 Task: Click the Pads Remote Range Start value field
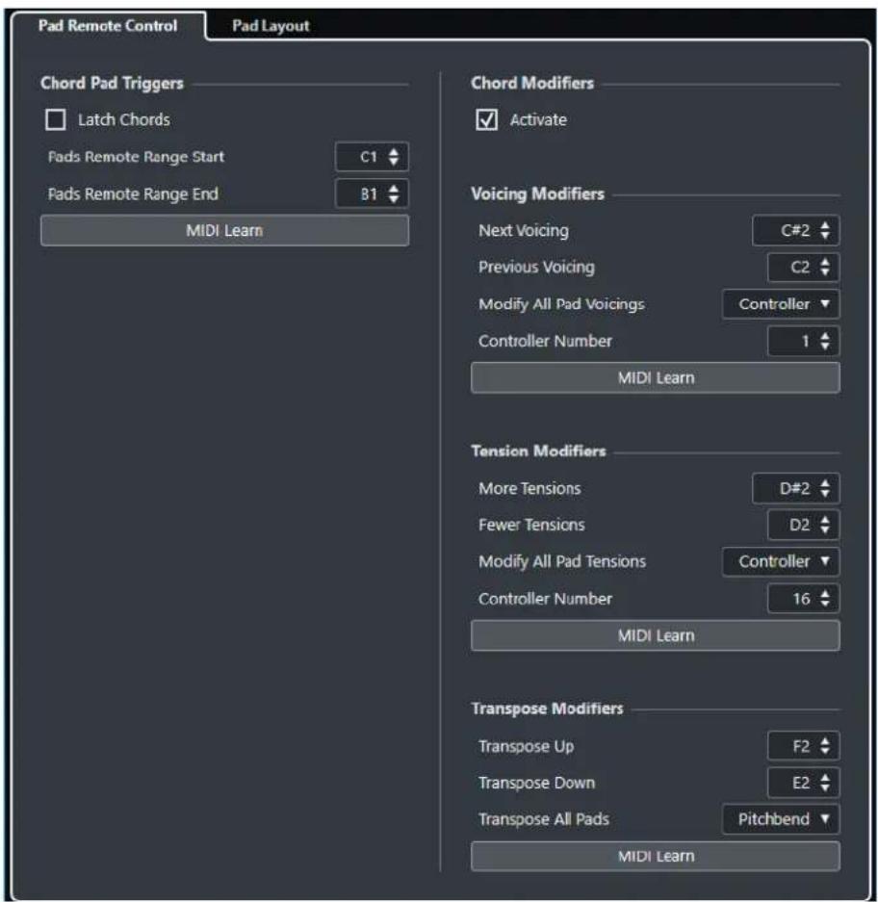click(372, 157)
